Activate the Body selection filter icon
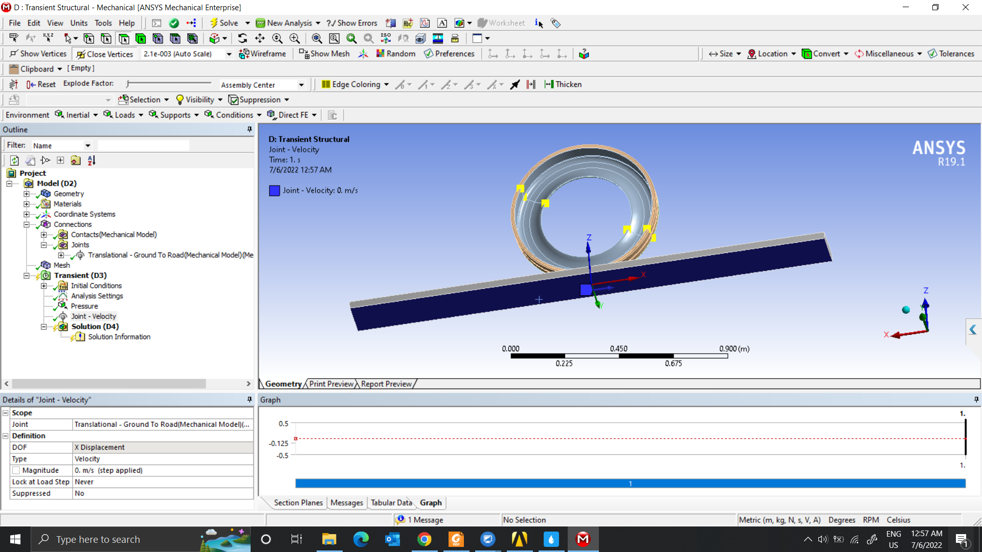 (x=141, y=38)
